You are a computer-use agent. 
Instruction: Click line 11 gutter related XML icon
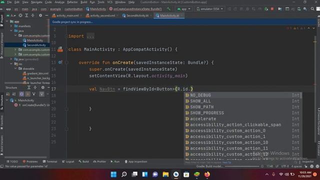[x=60, y=49]
